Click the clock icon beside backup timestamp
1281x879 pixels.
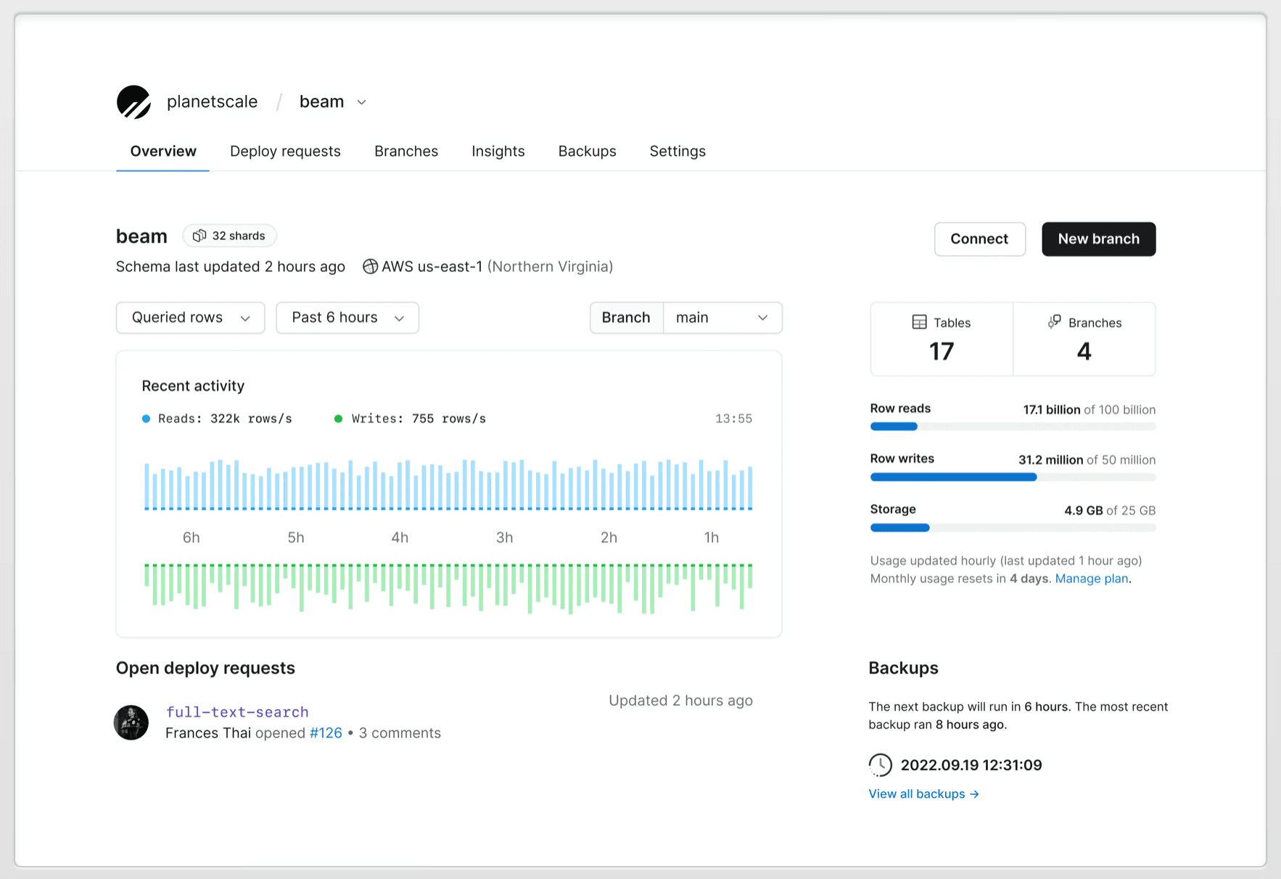pos(881,764)
